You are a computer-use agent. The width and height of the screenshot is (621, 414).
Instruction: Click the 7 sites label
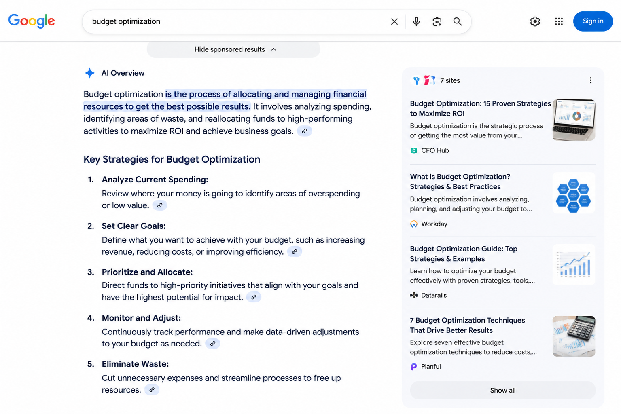[450, 80]
